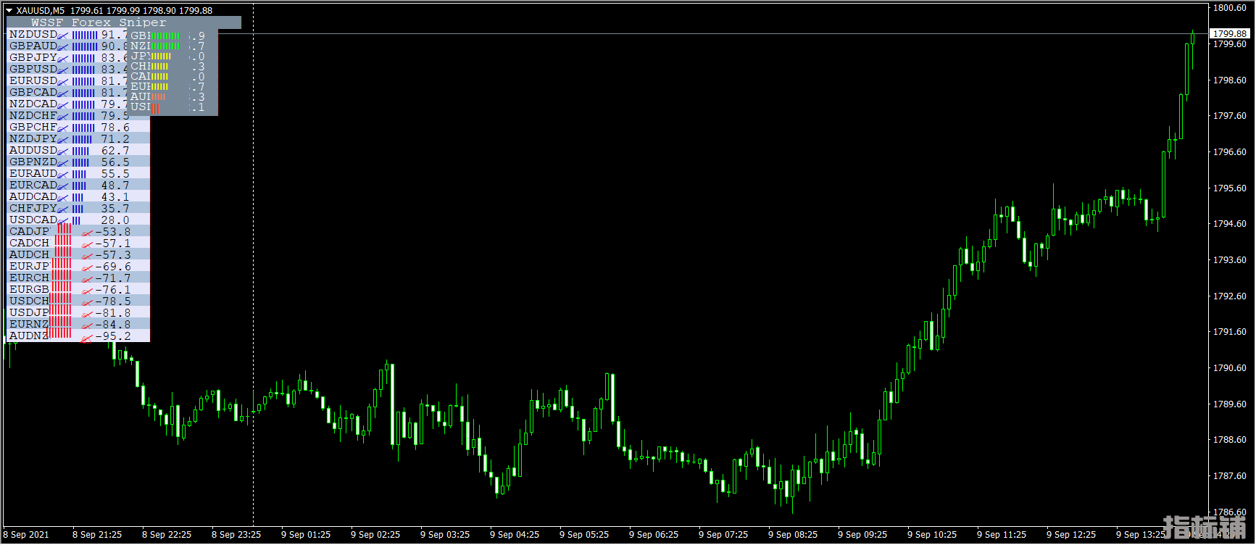
Task: Click the blue strength bar for NZDJPY
Action: tap(82, 139)
